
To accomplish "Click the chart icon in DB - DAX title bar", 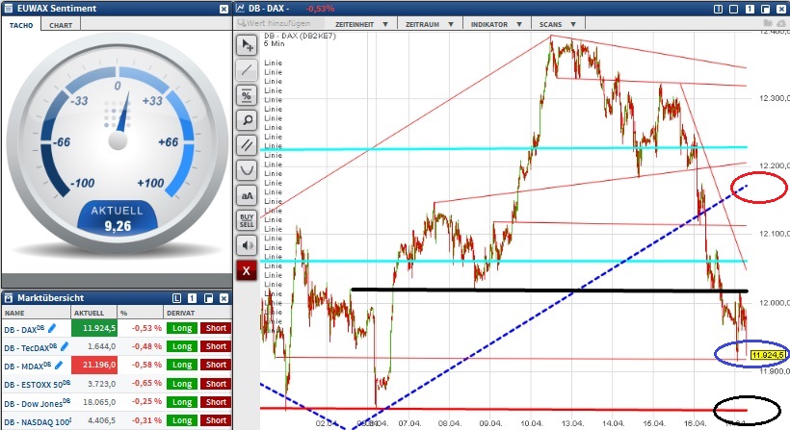I will (x=240, y=8).
